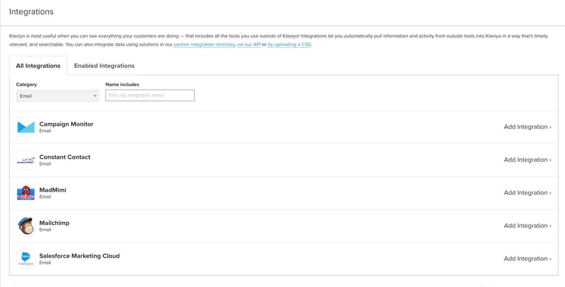The height and width of the screenshot is (287, 565).
Task: Add Integration for Campaign Monitor
Action: point(528,127)
